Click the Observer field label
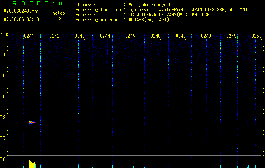Viewport: 265px width, 168px height. [86, 5]
